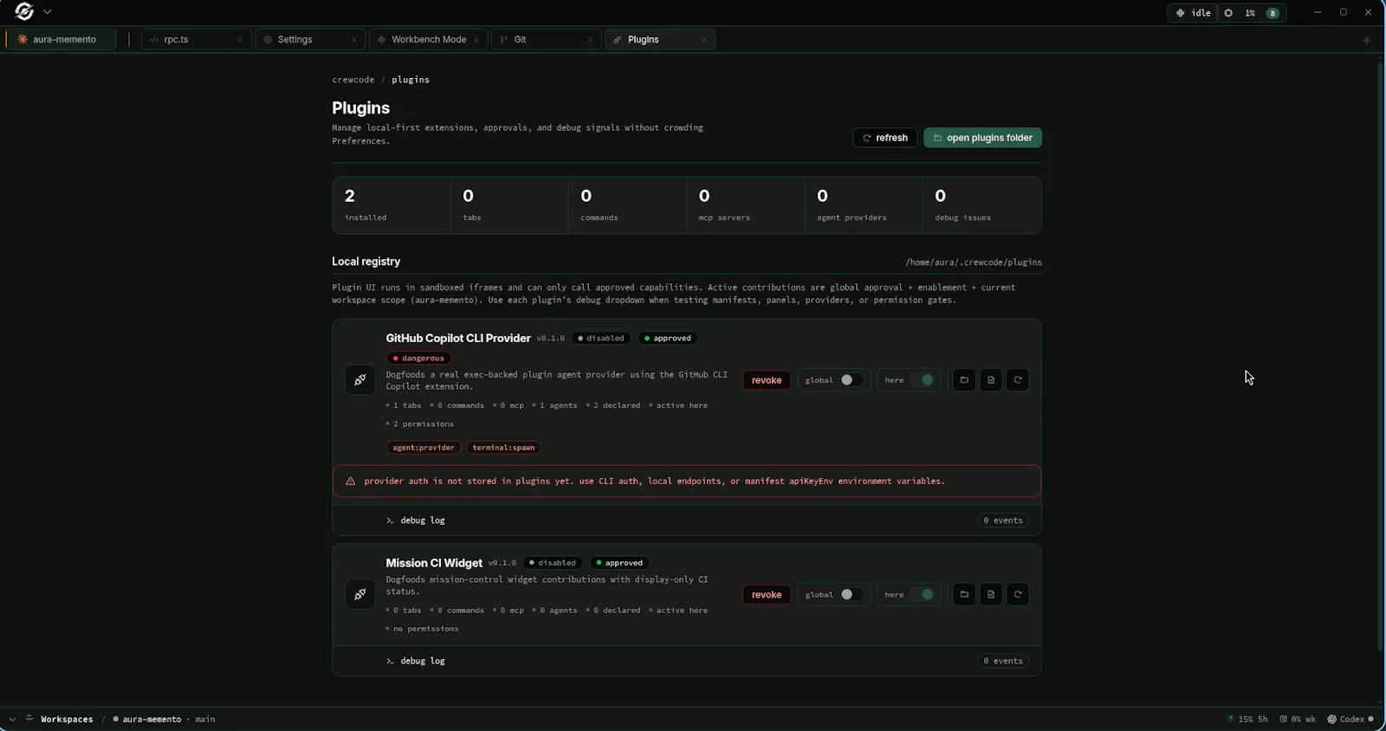Open the Mission CI Widget manifest file
The width and height of the screenshot is (1386, 731).
coord(991,595)
